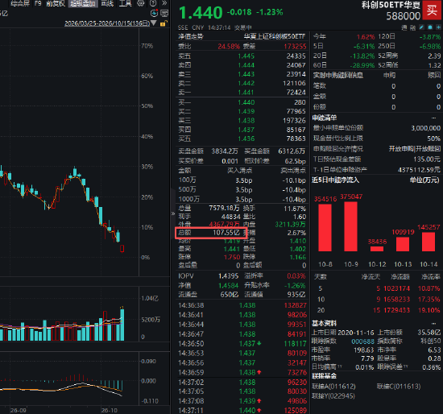Click the 52周高 value 2.39
This screenshot has width=443, height=414.
point(434,56)
